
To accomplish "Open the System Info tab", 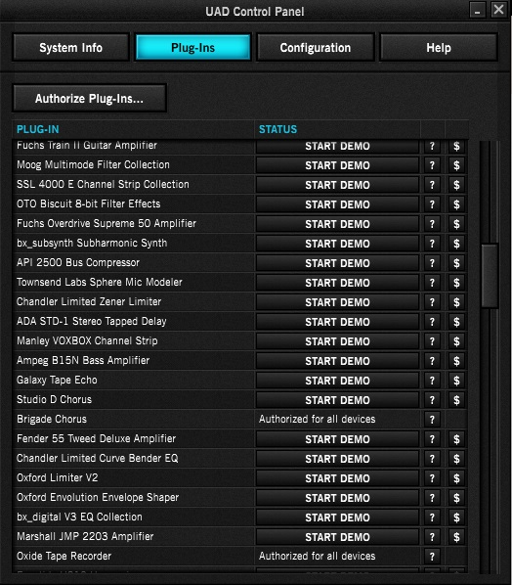I will [70, 47].
